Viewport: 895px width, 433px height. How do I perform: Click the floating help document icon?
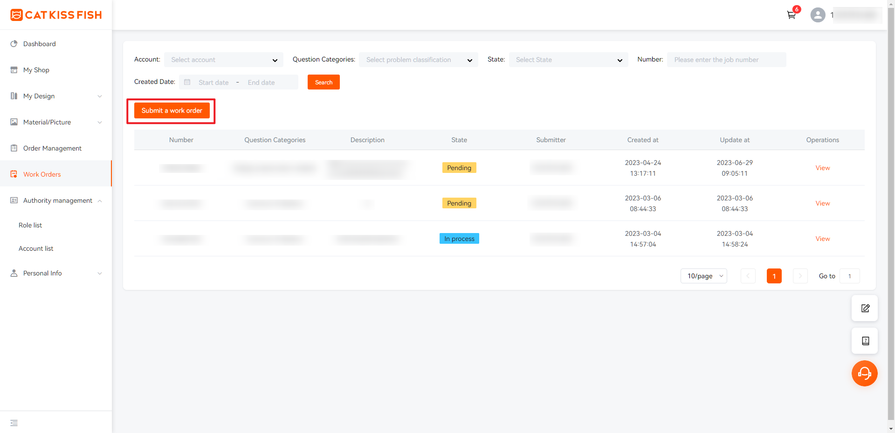point(865,341)
